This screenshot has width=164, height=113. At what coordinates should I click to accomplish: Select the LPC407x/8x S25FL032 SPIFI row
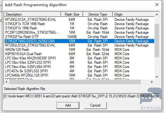[79, 71]
